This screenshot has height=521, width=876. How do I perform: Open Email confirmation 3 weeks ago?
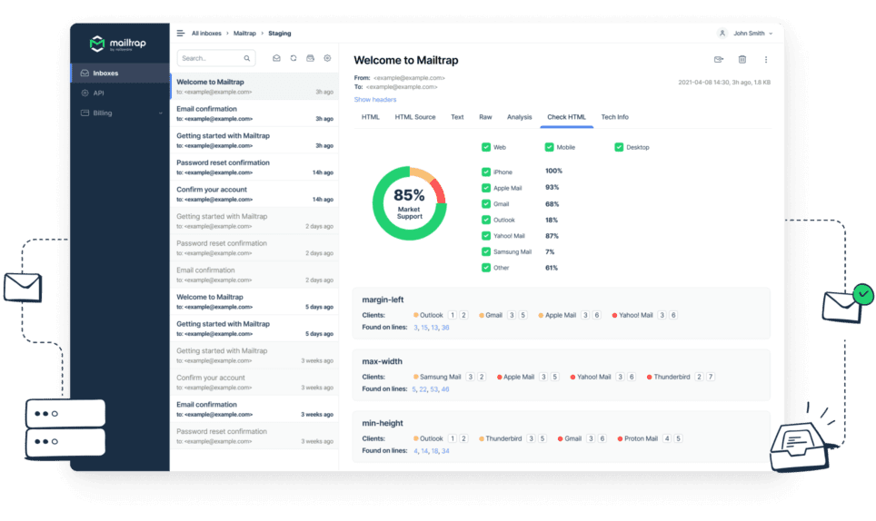click(254, 408)
